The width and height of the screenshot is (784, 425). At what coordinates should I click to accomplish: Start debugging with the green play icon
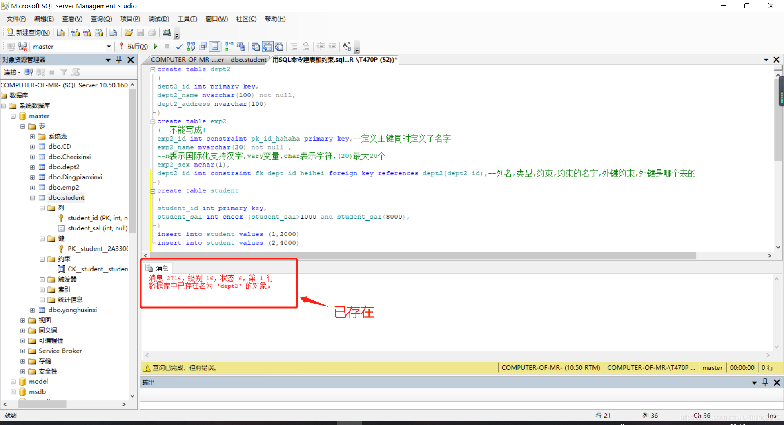pos(156,47)
